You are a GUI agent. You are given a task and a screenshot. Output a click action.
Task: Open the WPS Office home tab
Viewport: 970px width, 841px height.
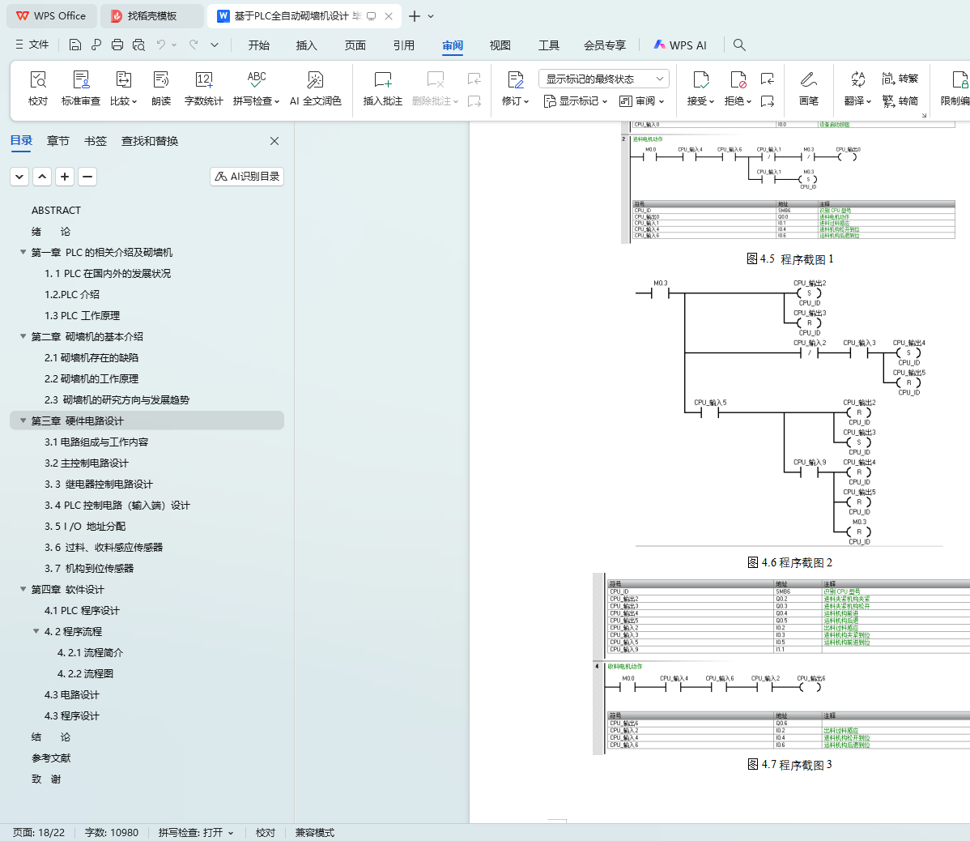[51, 16]
